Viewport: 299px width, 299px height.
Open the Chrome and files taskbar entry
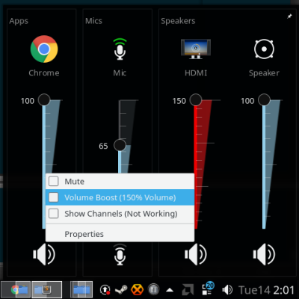click(x=16, y=289)
